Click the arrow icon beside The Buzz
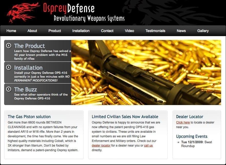Viewport: 226px width, 165px height. coord(9,89)
